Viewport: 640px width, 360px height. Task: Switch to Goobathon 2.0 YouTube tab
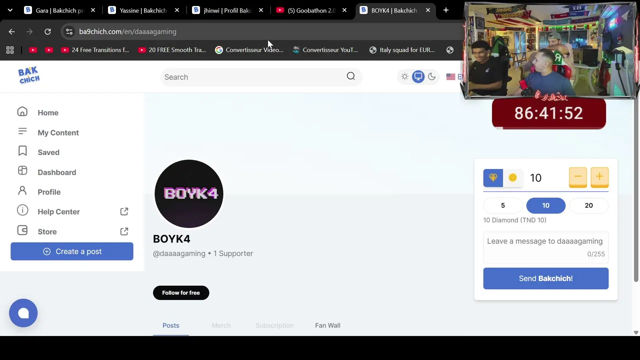click(x=311, y=10)
